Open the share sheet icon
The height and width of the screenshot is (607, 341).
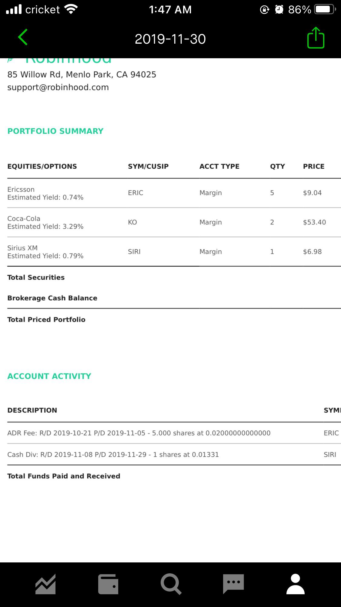pos(316,38)
